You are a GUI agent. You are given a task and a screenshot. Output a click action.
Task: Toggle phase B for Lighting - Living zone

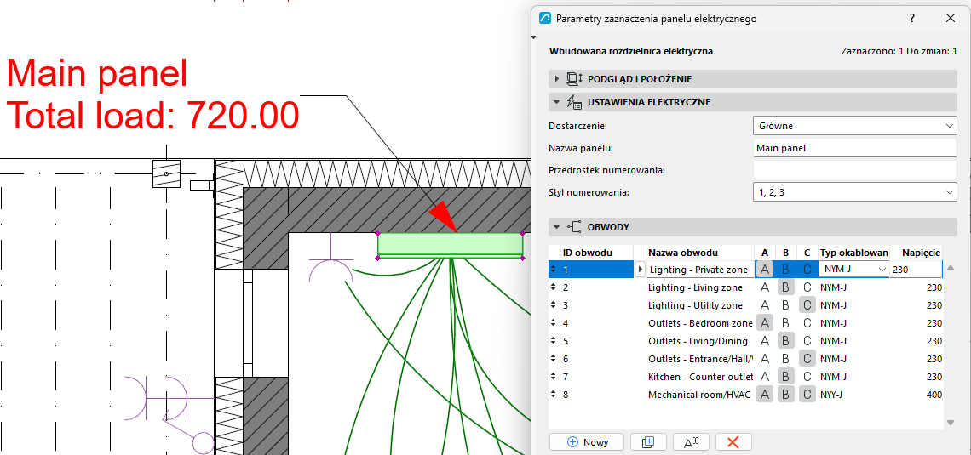[785, 287]
